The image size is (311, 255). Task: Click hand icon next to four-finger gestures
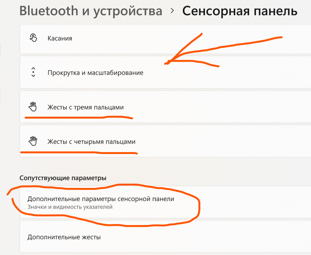(33, 142)
